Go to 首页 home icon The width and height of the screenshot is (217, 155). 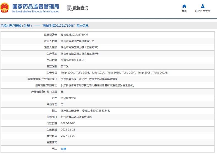[x=184, y=6]
